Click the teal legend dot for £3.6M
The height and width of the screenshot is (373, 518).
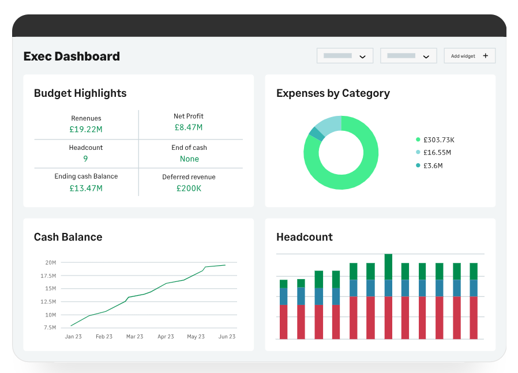pyautogui.click(x=418, y=165)
